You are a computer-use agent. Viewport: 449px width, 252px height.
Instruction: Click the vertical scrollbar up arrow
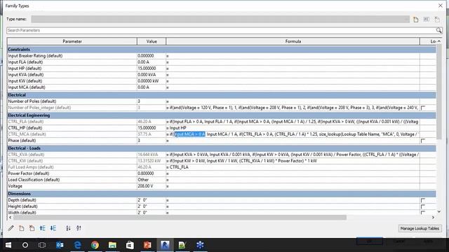439,41
